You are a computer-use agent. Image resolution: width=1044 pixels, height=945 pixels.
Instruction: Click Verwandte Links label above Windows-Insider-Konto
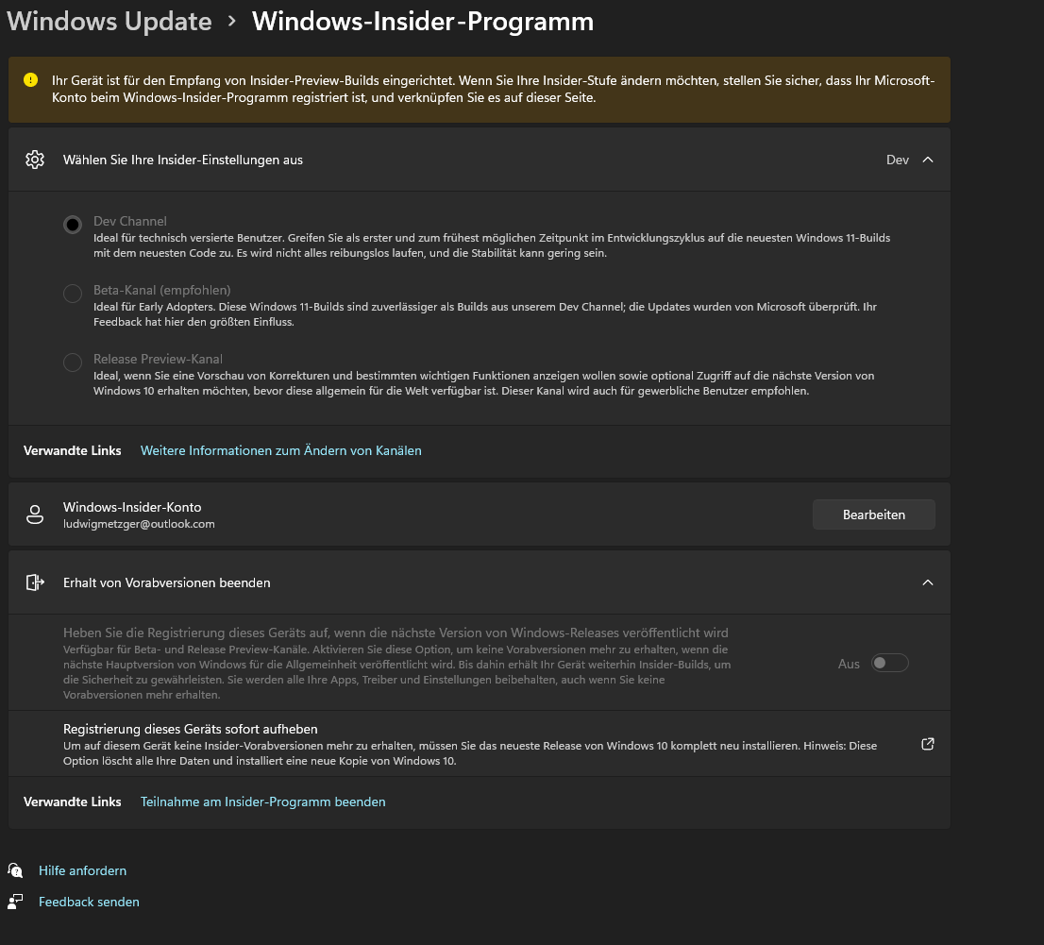(x=73, y=451)
